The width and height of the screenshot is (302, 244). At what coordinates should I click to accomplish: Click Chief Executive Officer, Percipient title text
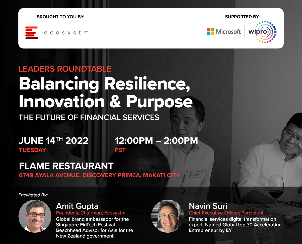pos(226,213)
